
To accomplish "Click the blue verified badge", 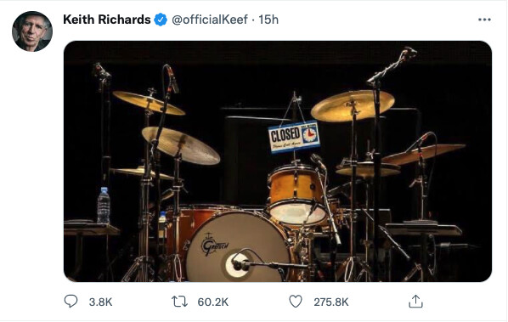I will (x=161, y=20).
